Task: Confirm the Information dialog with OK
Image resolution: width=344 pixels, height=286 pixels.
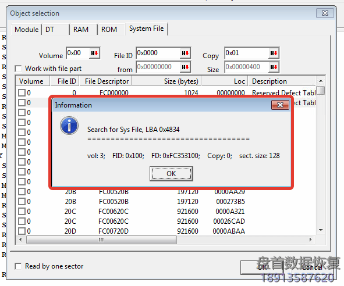Action: tap(171, 174)
